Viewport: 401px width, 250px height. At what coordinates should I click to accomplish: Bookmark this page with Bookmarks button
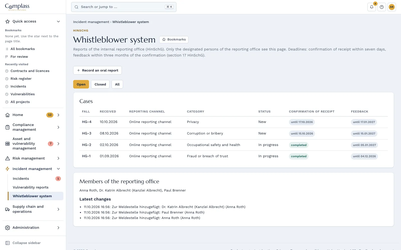174,39
